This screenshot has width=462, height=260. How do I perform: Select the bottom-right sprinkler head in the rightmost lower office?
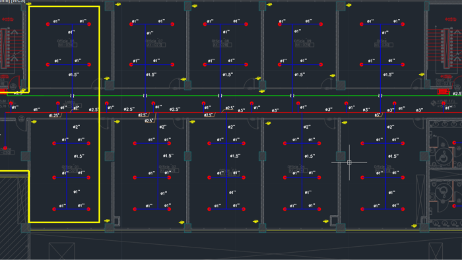coord(403,209)
